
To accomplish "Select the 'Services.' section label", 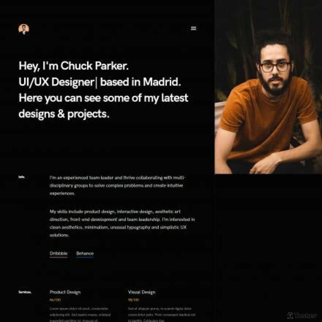I will pyautogui.click(x=25, y=292).
